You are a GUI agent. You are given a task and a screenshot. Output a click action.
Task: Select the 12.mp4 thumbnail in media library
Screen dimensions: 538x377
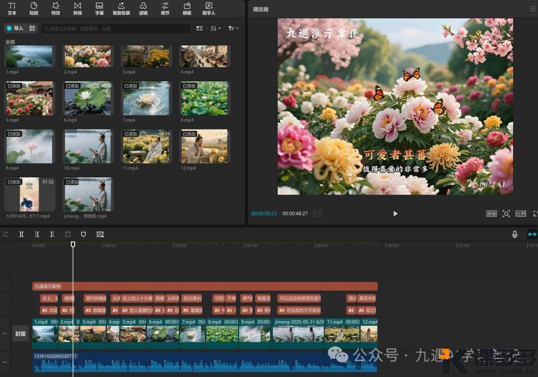tap(205, 146)
